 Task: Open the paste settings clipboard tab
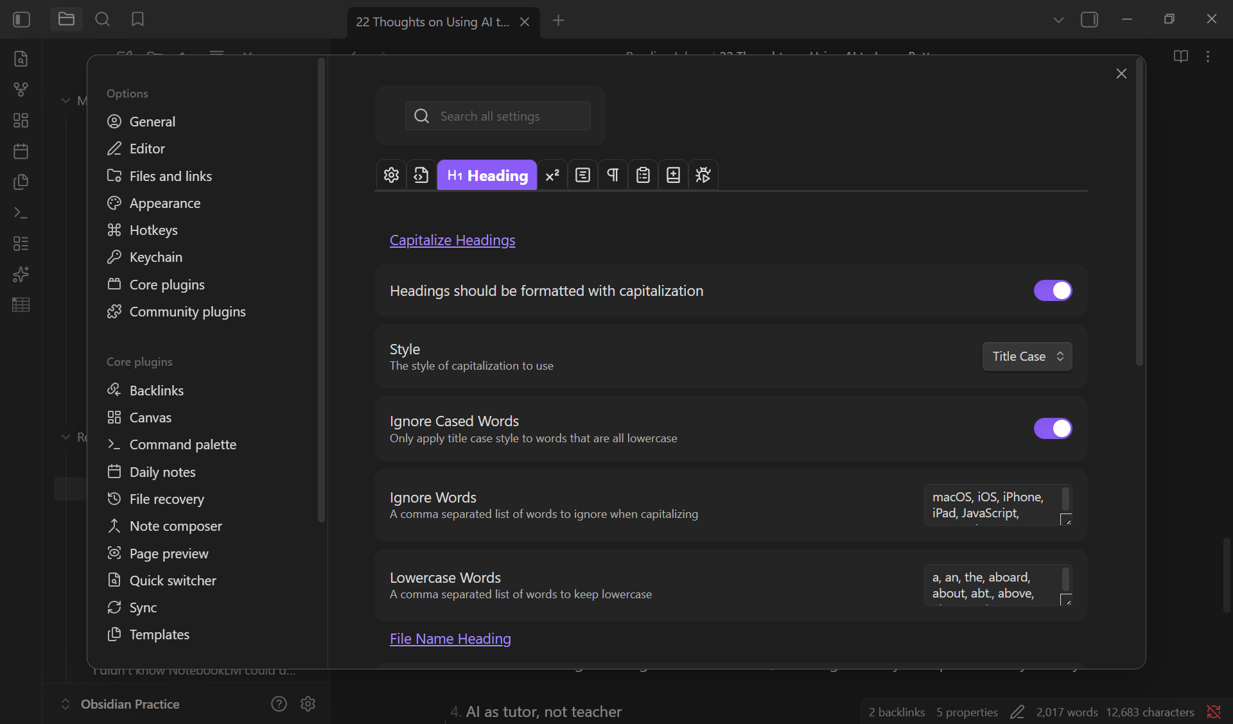pos(643,175)
